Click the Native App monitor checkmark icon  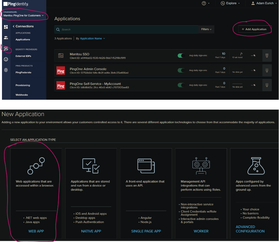click(x=91, y=166)
